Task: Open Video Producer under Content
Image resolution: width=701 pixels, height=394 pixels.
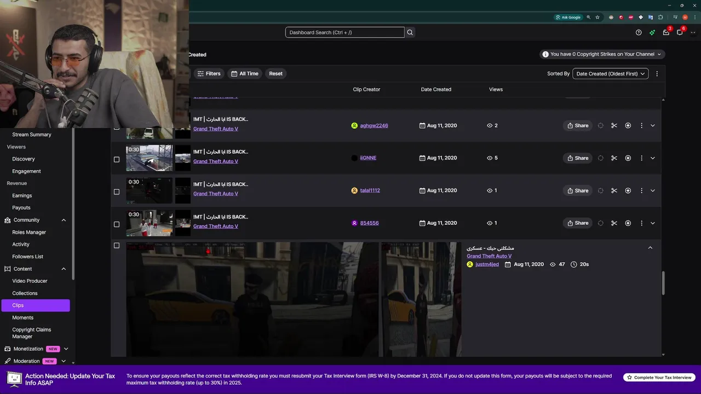Action: coord(30,281)
